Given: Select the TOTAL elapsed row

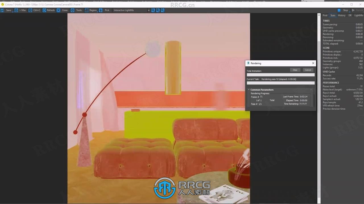Looking at the screenshot, I should coord(343,44).
